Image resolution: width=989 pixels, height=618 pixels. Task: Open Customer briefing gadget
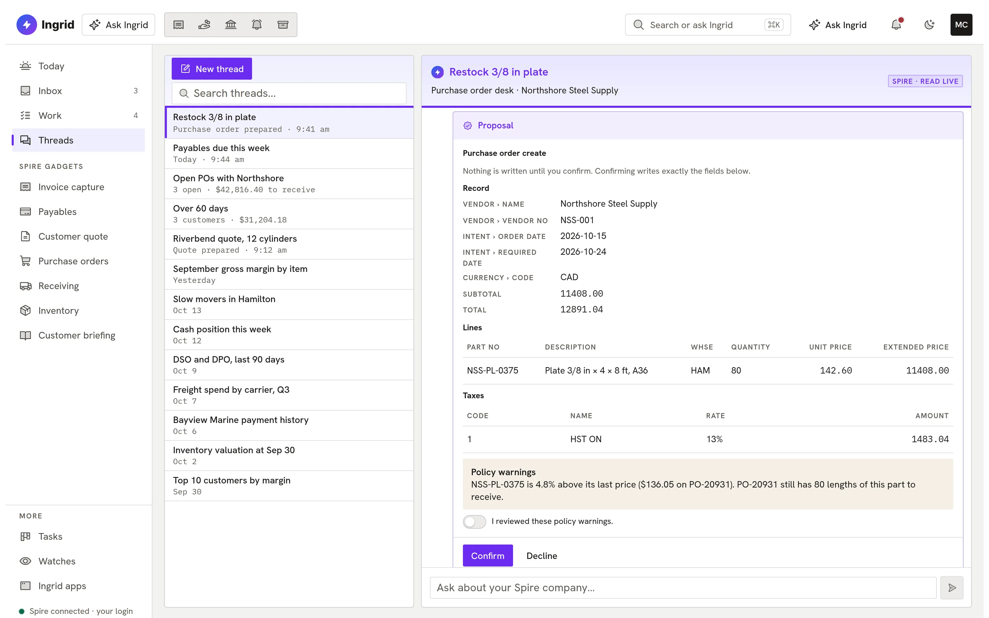[x=78, y=335]
